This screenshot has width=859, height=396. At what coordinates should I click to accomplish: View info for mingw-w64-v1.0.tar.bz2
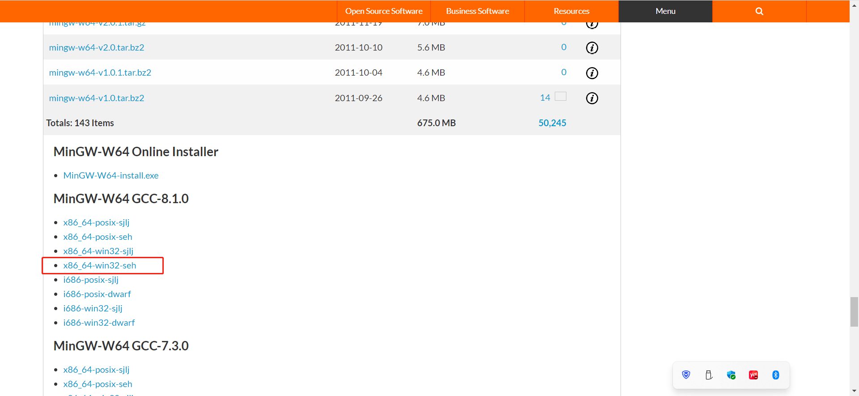tap(592, 98)
